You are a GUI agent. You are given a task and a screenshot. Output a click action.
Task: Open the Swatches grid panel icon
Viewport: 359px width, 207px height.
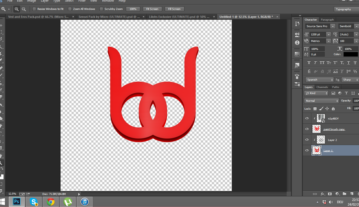click(x=297, y=54)
